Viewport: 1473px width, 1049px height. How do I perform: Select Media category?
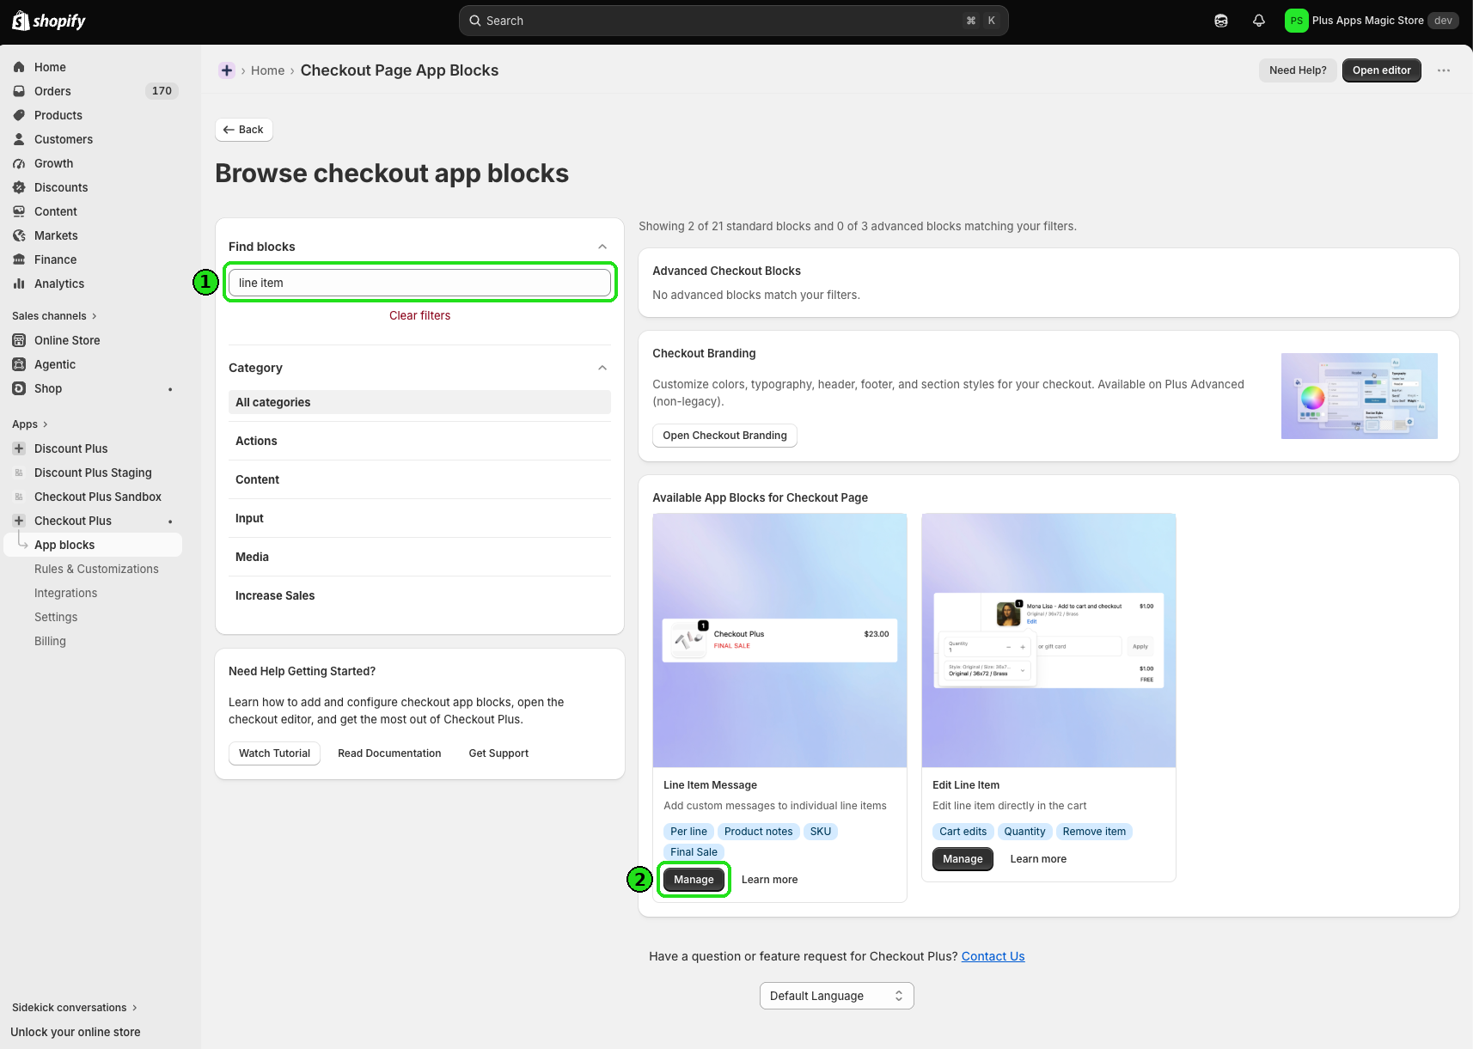[x=419, y=557]
